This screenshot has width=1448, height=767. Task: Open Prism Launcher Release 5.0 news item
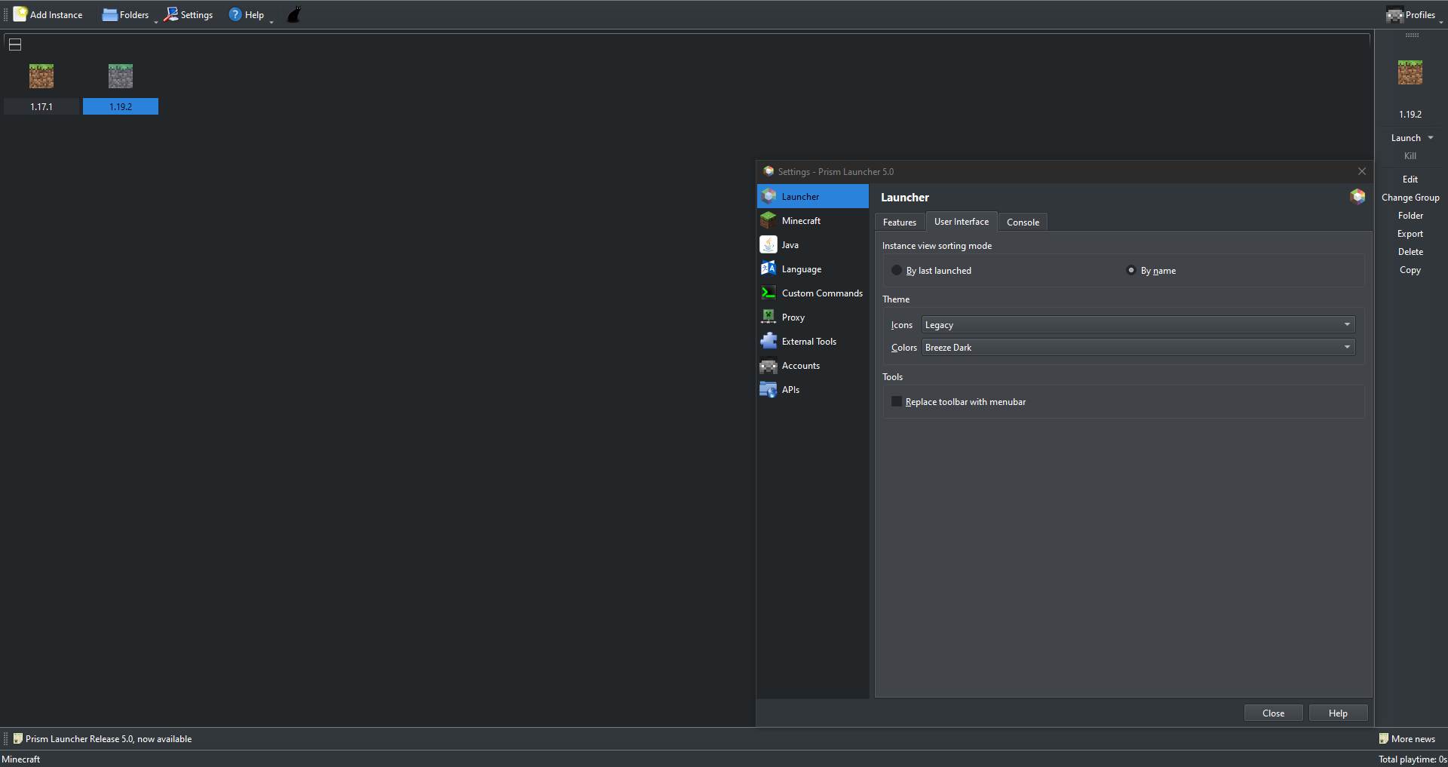(103, 739)
